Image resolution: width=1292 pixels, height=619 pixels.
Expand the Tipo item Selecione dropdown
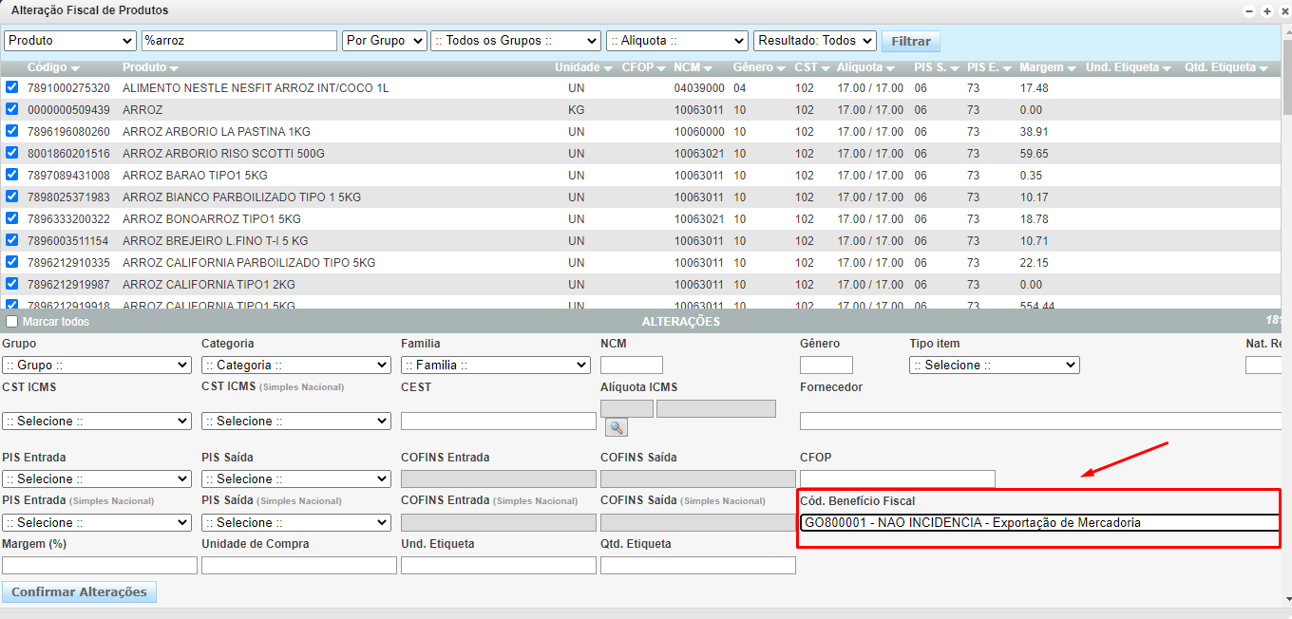coord(994,366)
